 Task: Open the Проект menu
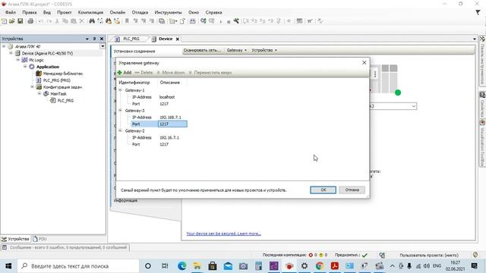click(64, 12)
